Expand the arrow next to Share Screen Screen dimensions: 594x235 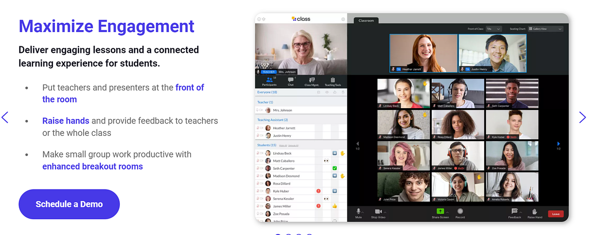pyautogui.click(x=446, y=212)
